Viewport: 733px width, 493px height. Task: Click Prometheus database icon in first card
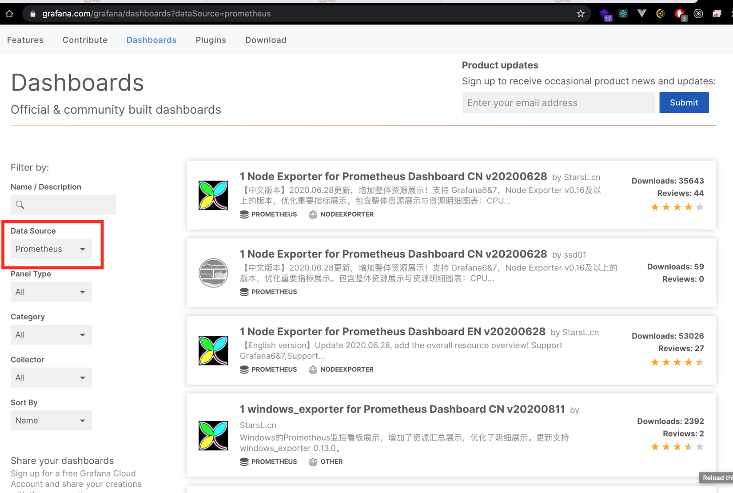pyautogui.click(x=244, y=215)
